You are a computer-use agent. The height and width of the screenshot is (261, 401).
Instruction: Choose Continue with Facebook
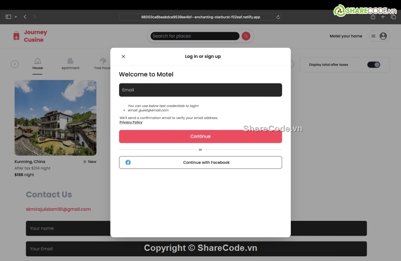click(x=200, y=163)
